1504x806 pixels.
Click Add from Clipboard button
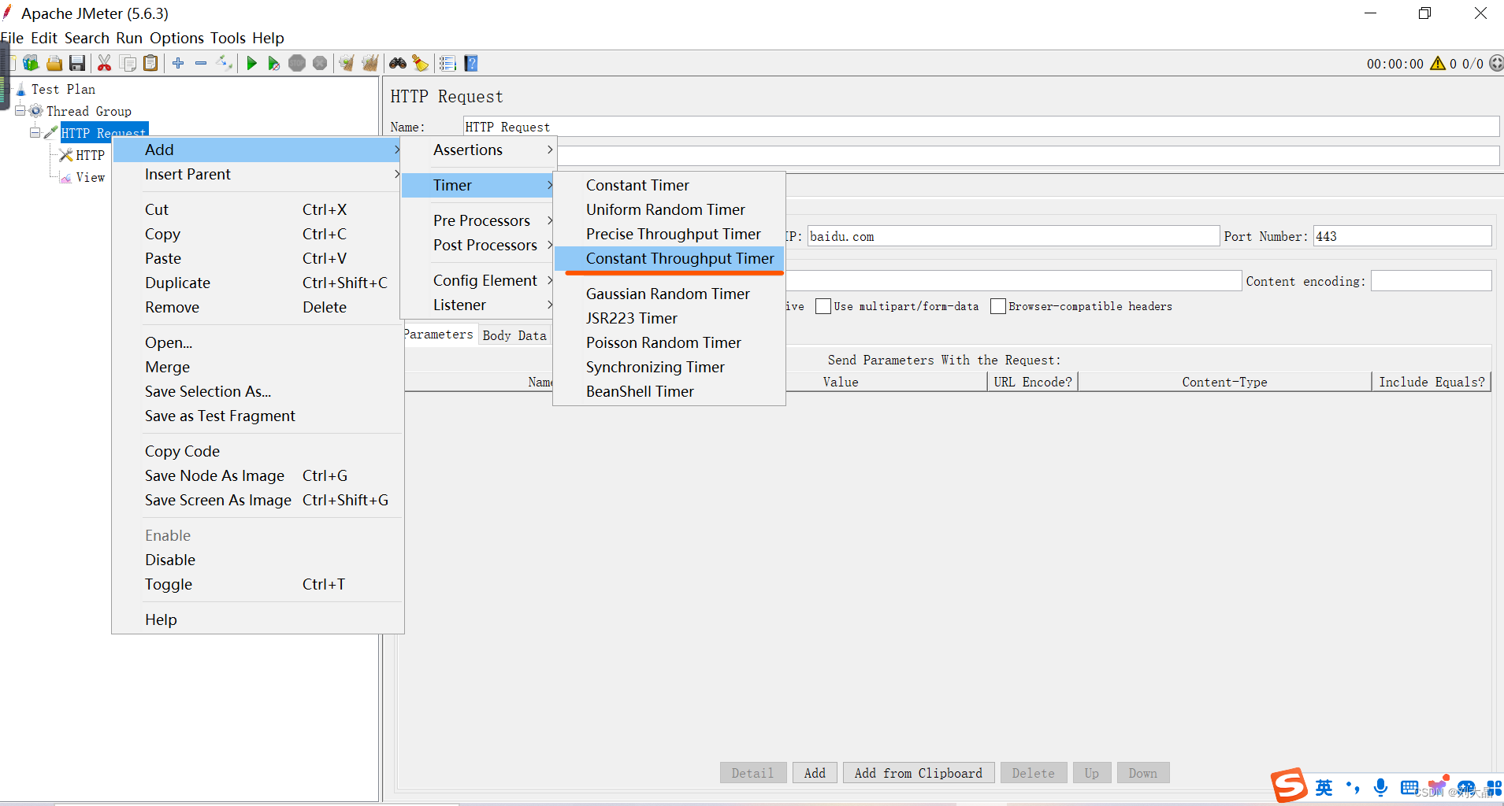coord(919,773)
